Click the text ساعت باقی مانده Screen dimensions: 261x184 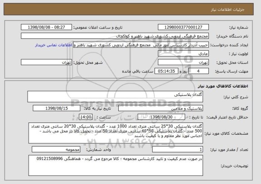pyautogui.click(x=137, y=71)
